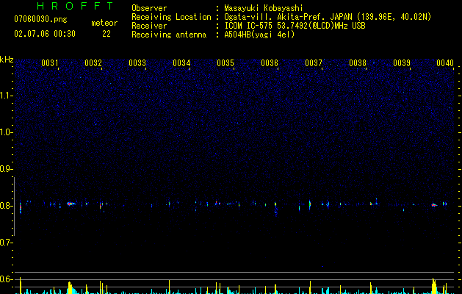This screenshot has width=462, height=294.
Task: Click the date stamp 02.07.06 00:30
Action: pos(45,34)
